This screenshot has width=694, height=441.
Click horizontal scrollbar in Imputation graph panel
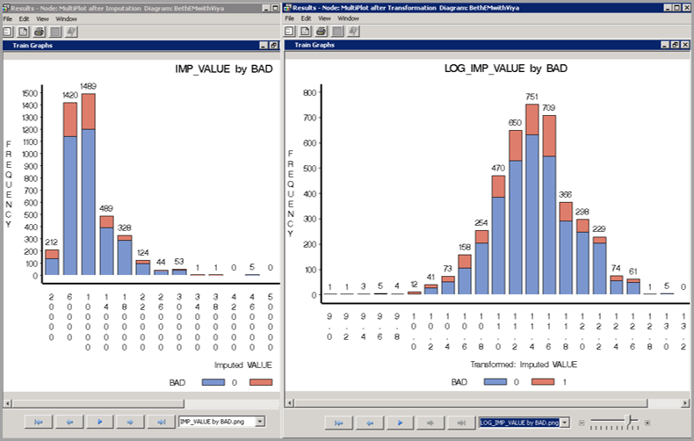click(98, 403)
